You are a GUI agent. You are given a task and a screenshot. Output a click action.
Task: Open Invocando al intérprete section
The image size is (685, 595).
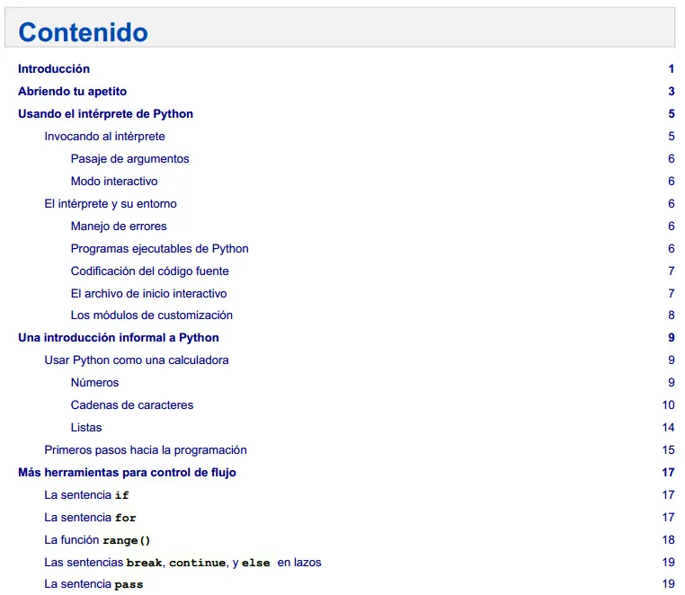coord(105,137)
